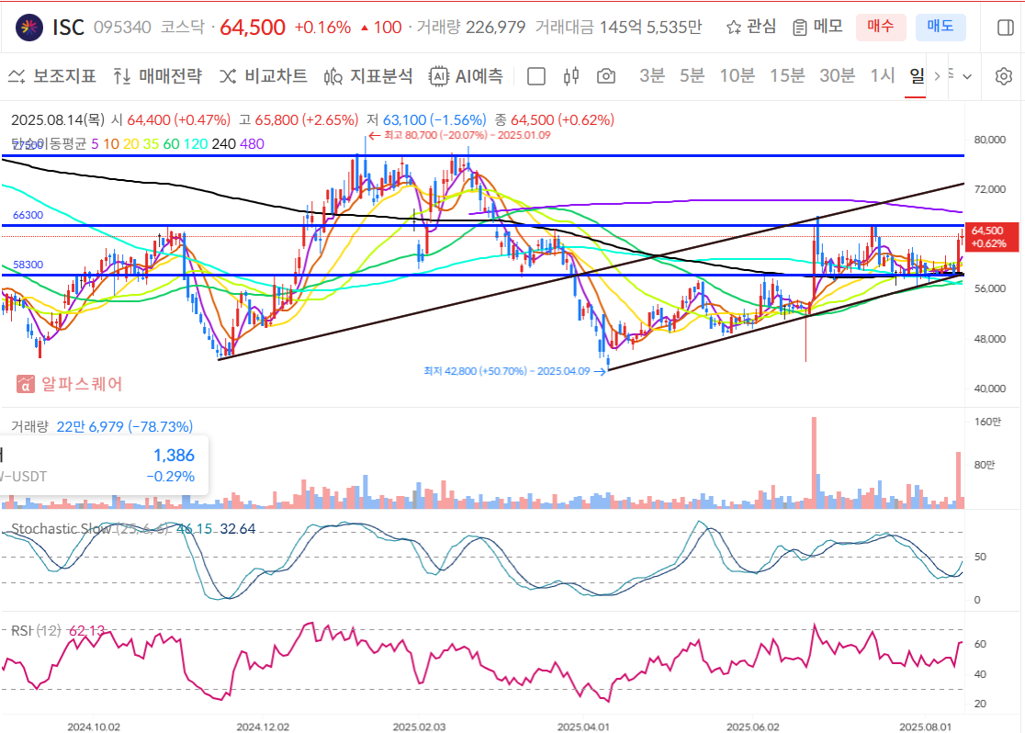Switch to the 5분 timeframe tab
Image resolution: width=1025 pixels, height=733 pixels.
tap(693, 76)
